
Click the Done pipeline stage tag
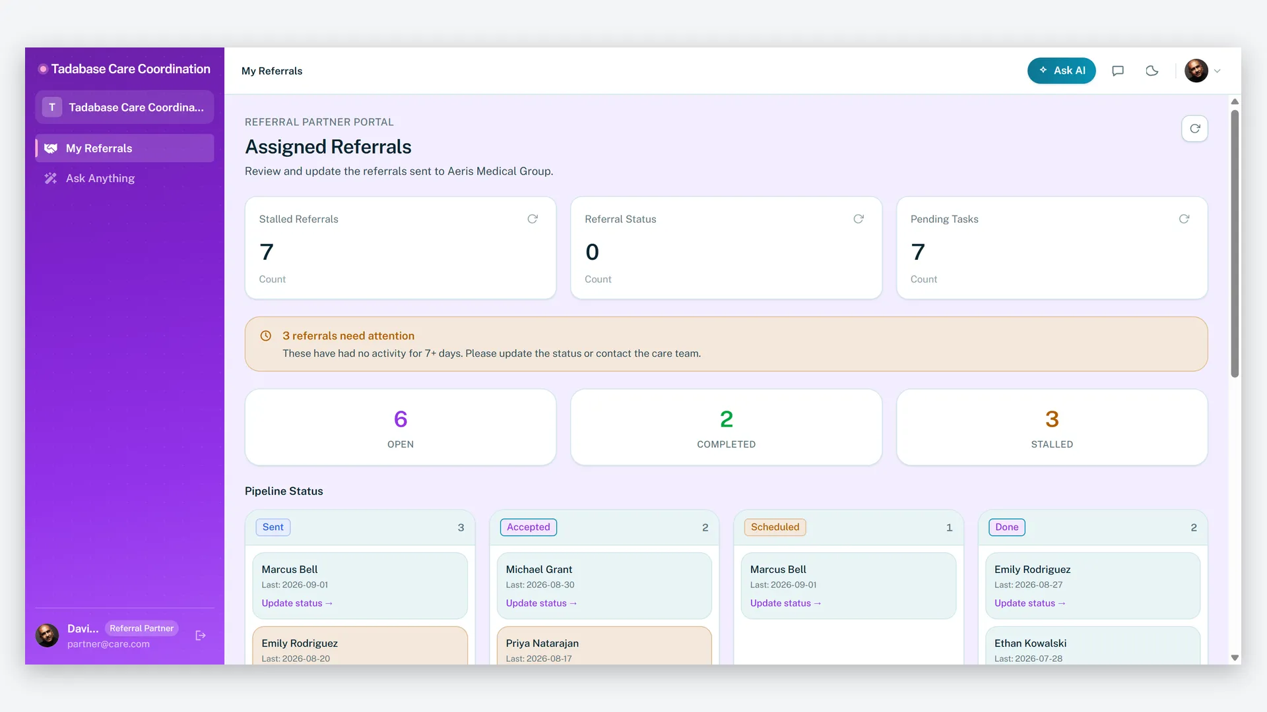[x=1007, y=527]
